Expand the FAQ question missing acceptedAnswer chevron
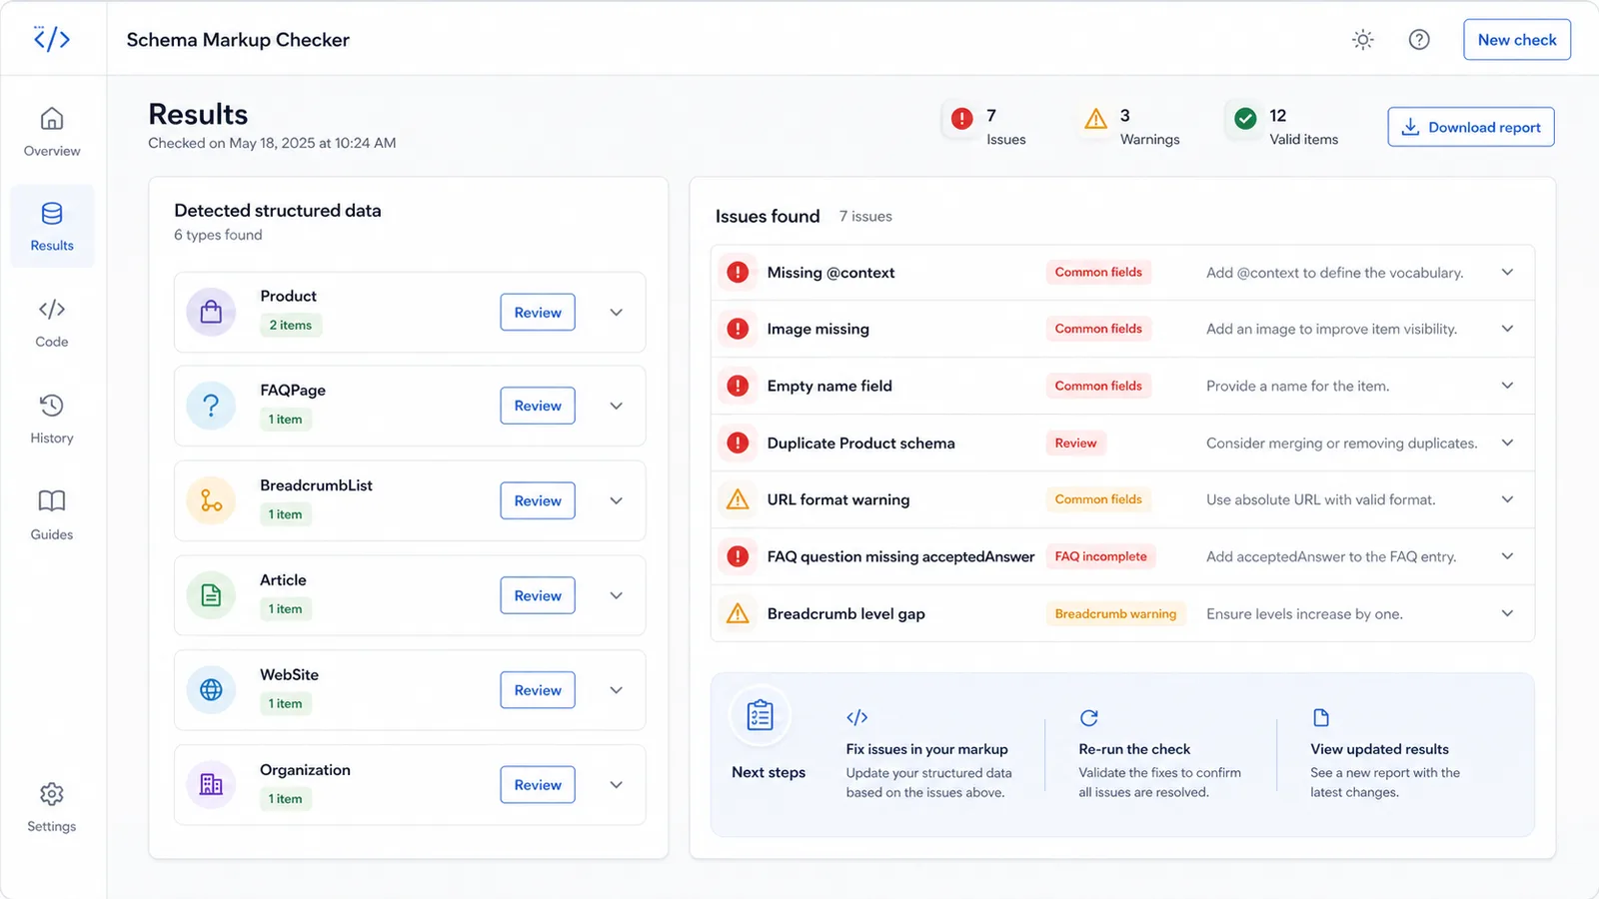Screen dimensions: 1599x899 1507,556
